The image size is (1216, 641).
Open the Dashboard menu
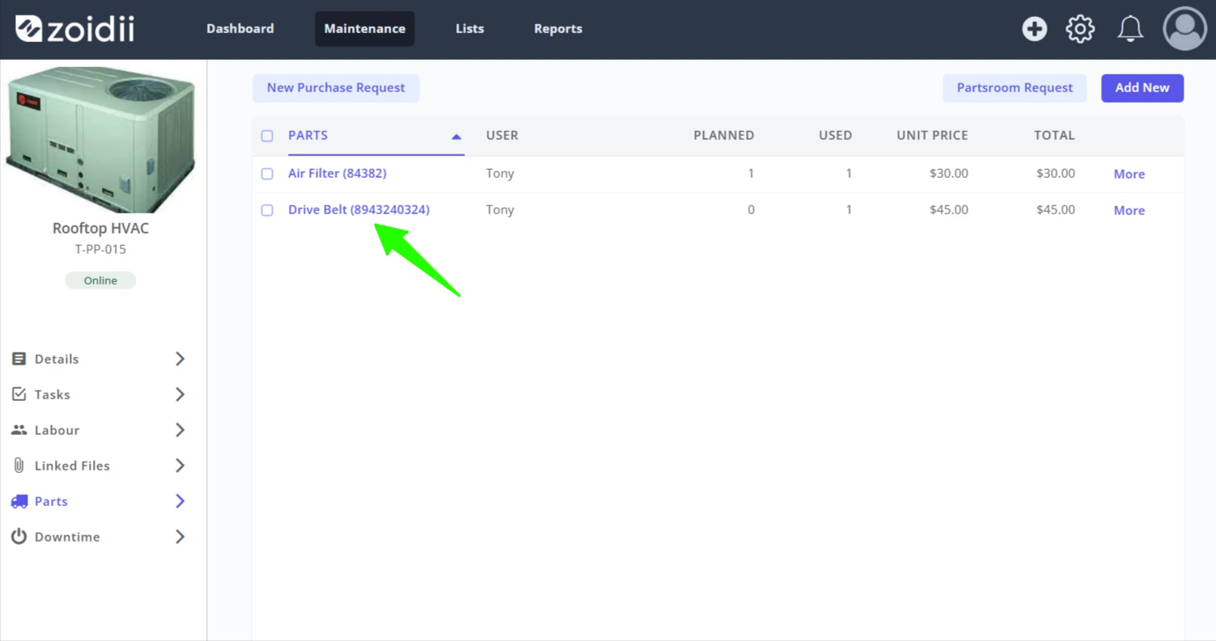coord(240,28)
